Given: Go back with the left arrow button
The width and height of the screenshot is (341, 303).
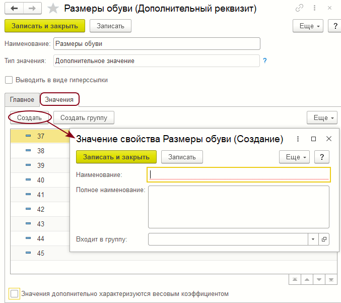Looking at the screenshot, I should (x=14, y=9).
